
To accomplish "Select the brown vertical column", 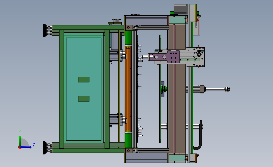I will pos(177,89).
